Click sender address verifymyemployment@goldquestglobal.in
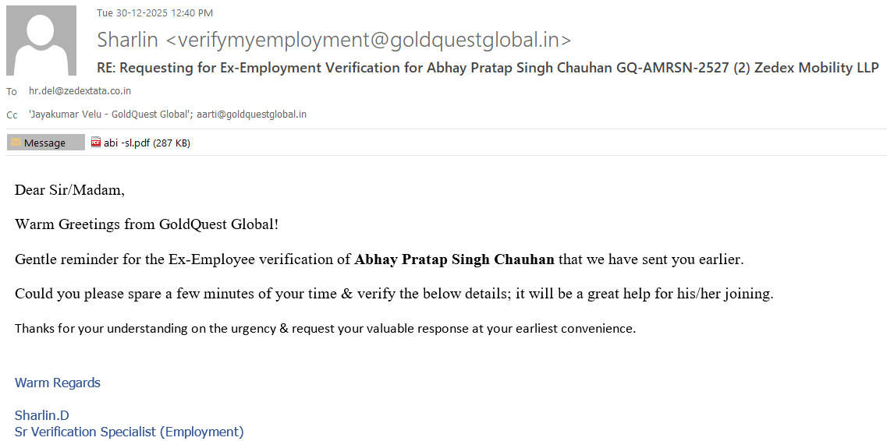The width and height of the screenshot is (887, 441). click(368, 40)
